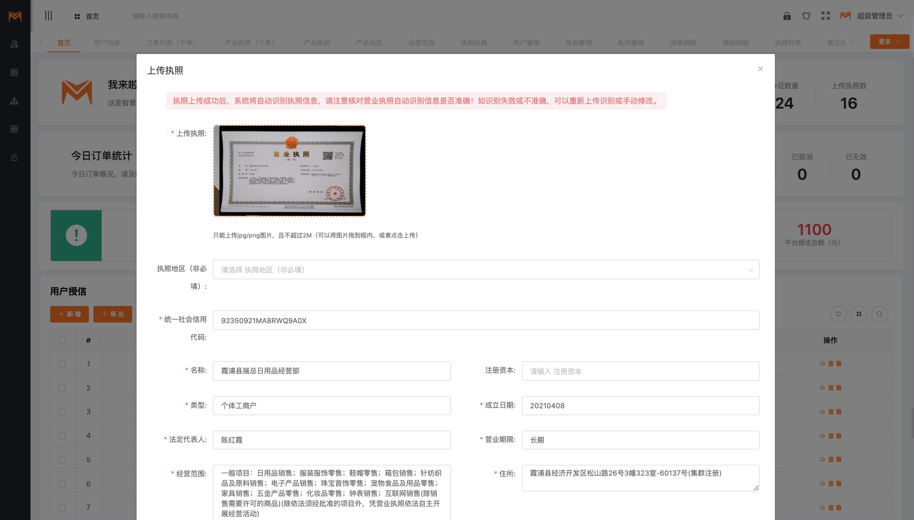The height and width of the screenshot is (520, 914).
Task: Expand the 超级管理员 user menu
Action: [874, 16]
